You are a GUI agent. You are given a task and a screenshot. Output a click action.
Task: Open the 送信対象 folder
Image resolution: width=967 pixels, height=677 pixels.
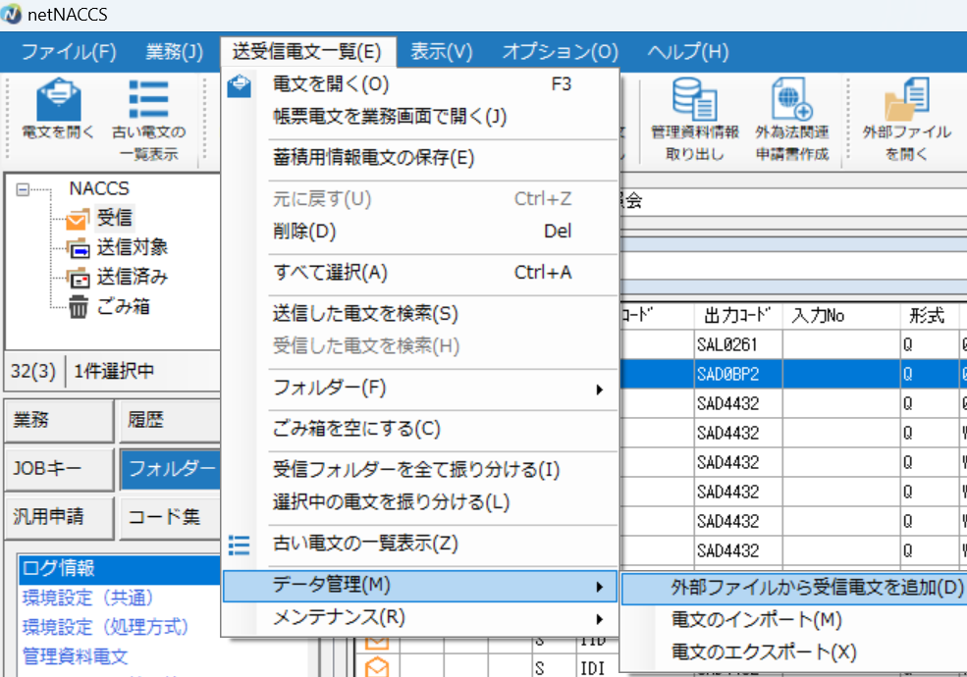tap(131, 247)
